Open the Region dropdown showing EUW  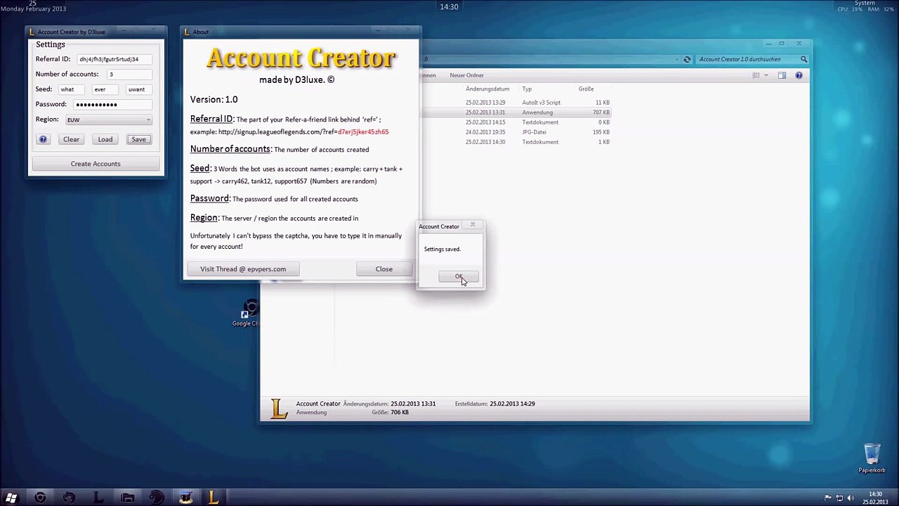108,119
